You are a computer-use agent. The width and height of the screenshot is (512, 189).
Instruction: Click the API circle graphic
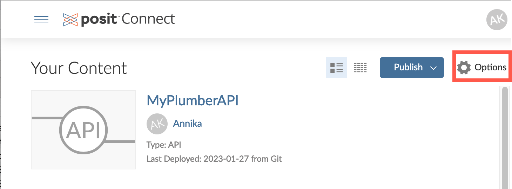tap(83, 130)
